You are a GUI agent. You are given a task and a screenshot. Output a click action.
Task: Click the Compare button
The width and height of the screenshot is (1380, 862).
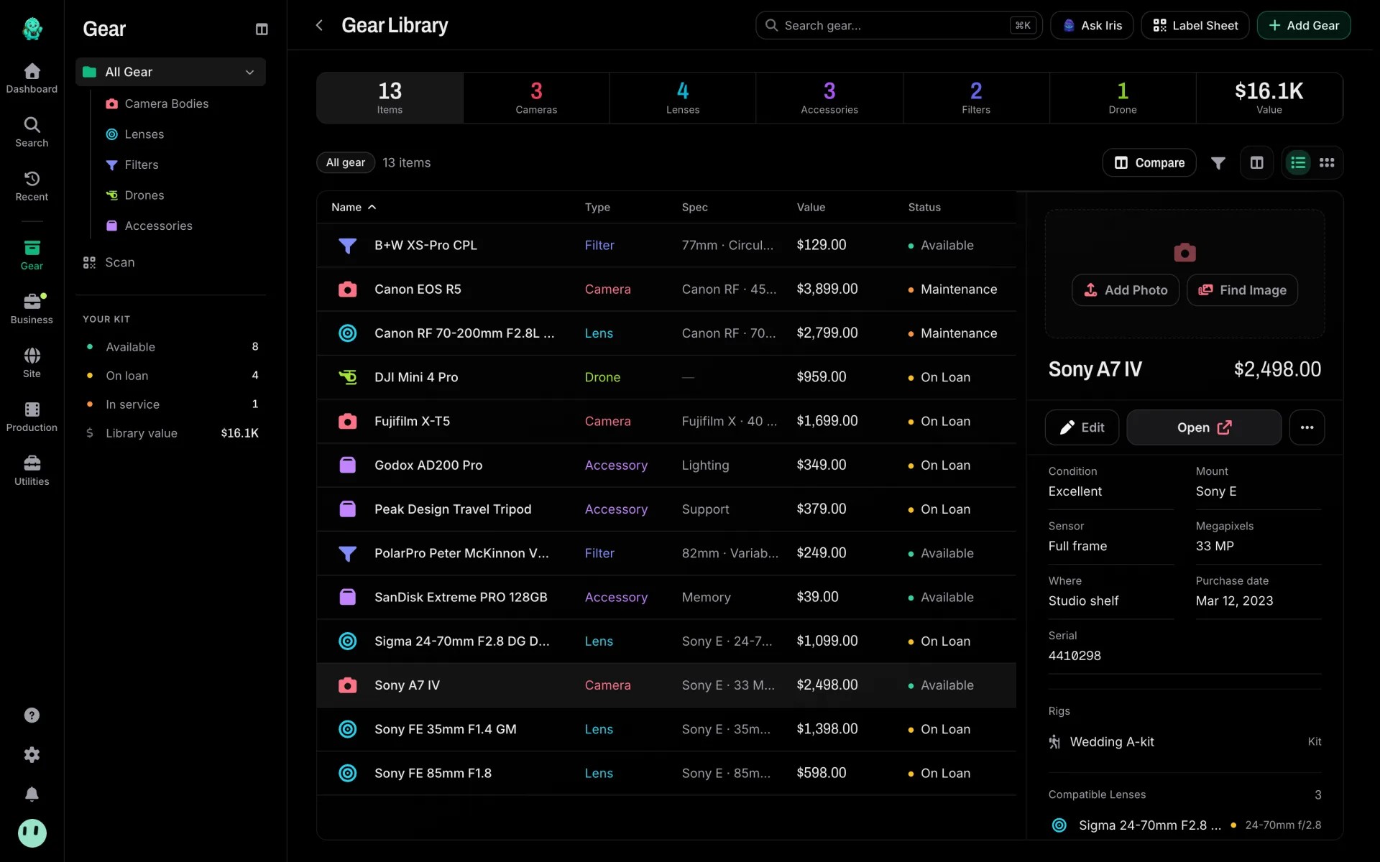coord(1149,163)
